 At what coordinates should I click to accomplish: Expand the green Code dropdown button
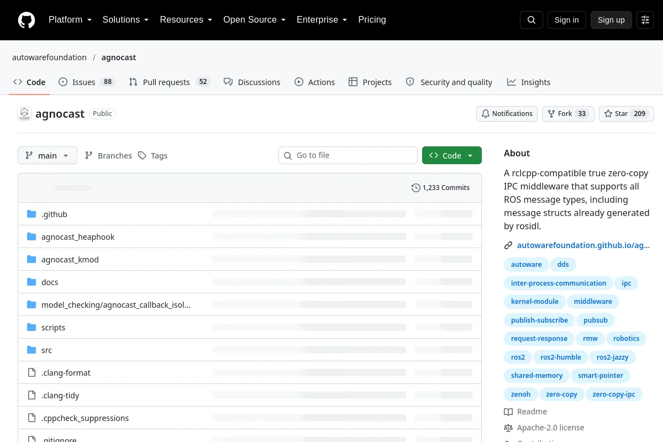[452, 156]
